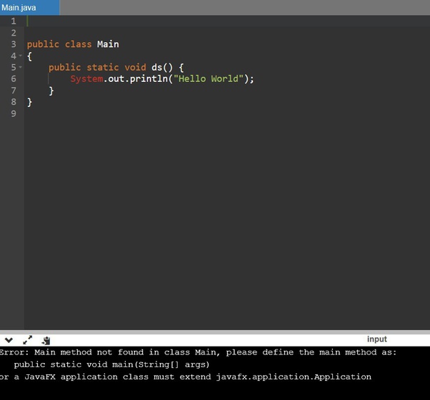Click the "static" keyword on line 5
Screen dimensions: 430x400
tap(103, 67)
